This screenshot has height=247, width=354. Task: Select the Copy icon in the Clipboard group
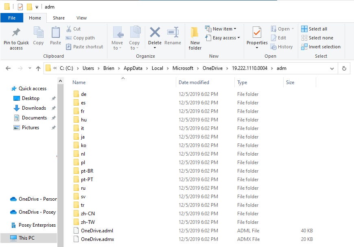tap(38, 36)
